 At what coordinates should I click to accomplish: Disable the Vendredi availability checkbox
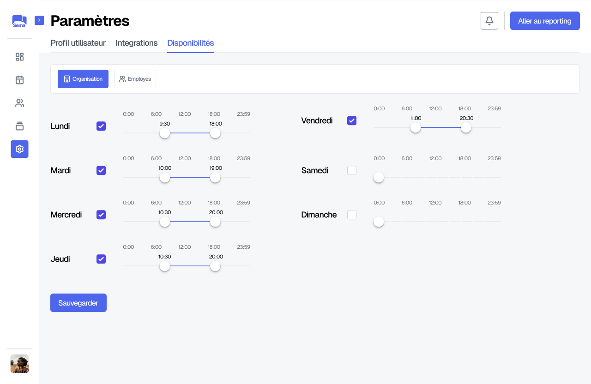(352, 120)
